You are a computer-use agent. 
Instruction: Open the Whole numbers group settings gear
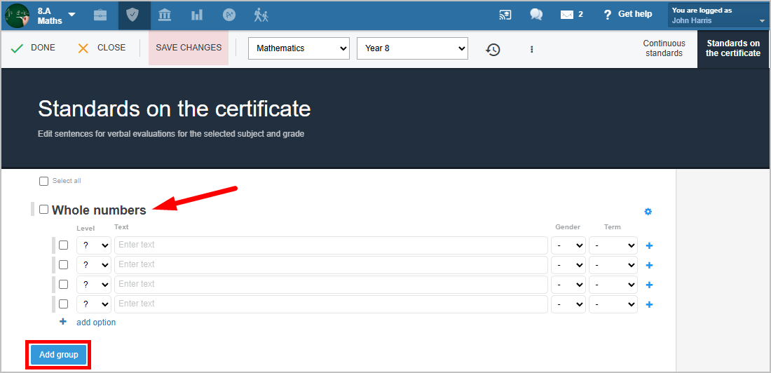click(x=648, y=212)
